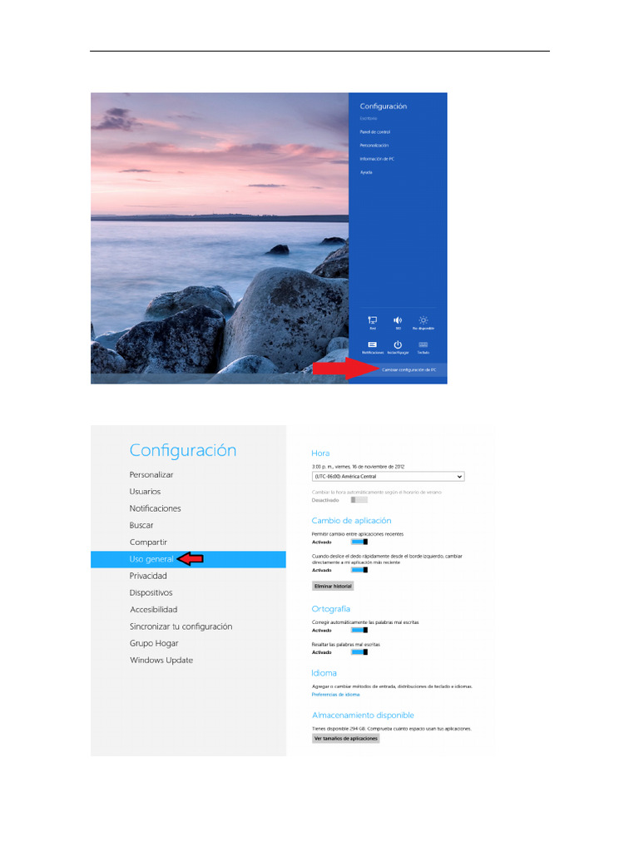The image size is (639, 852).
Task: Open the Privacidad settings category
Action: [x=148, y=576]
